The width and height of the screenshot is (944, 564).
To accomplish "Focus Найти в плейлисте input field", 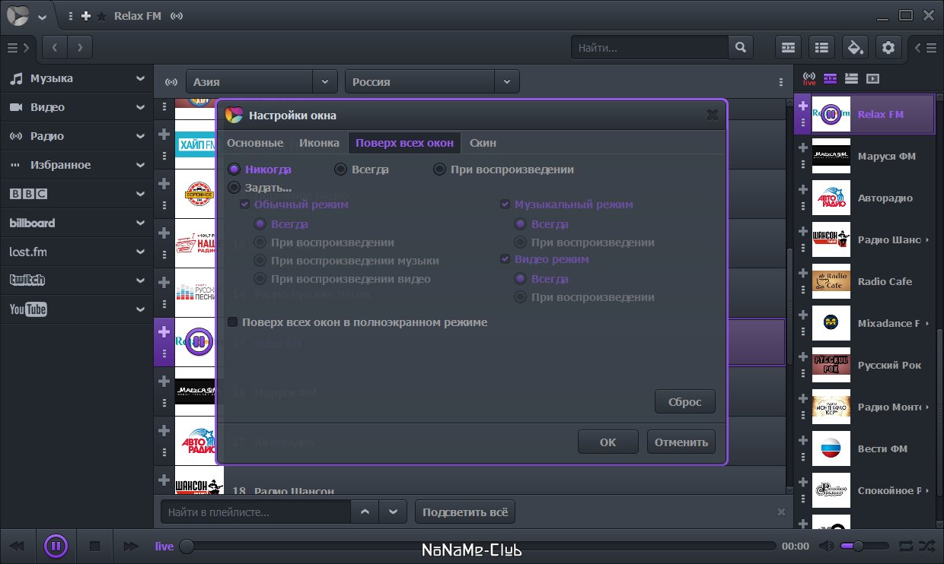I will (256, 512).
